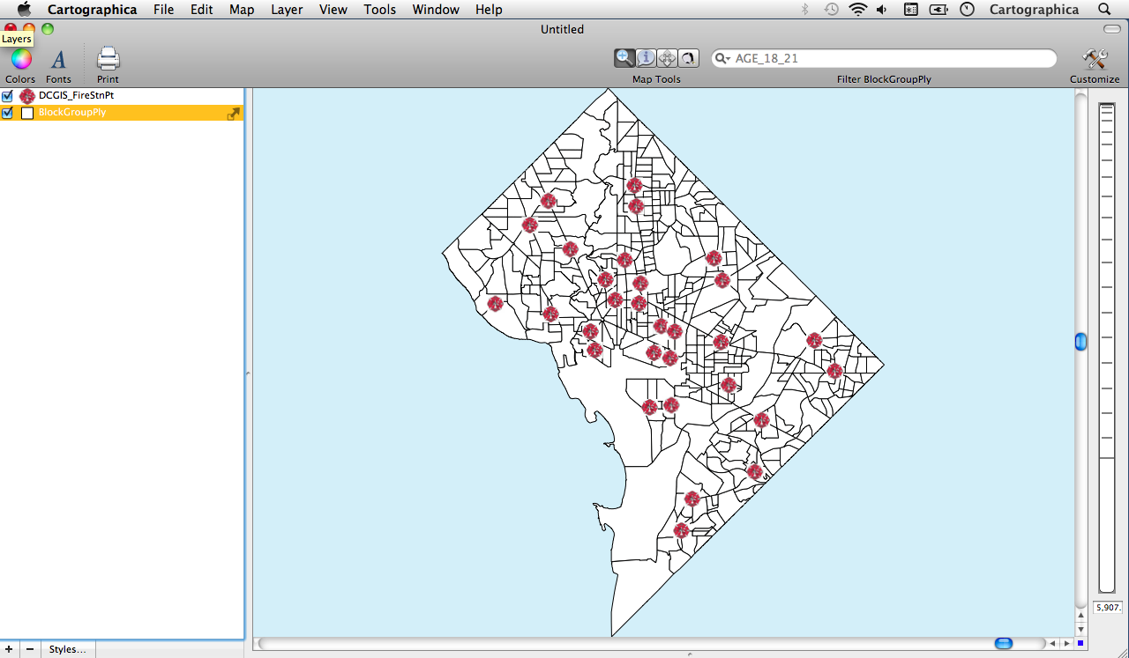
Task: Click the remove layer minus button
Action: (x=30, y=649)
